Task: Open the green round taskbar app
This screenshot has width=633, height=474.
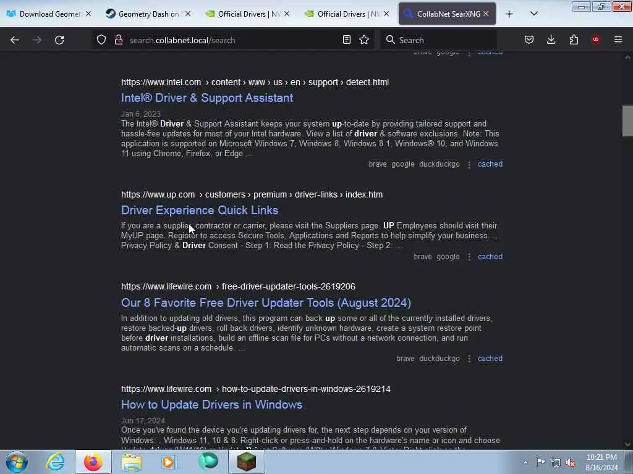Action: [208, 462]
